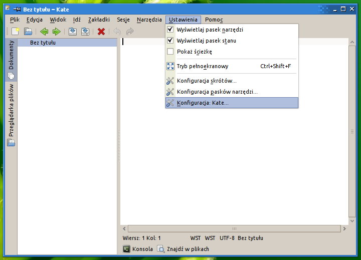This screenshot has height=260, width=361.
Task: Switch to Przeglądarka plików side tab
Action: point(11,115)
